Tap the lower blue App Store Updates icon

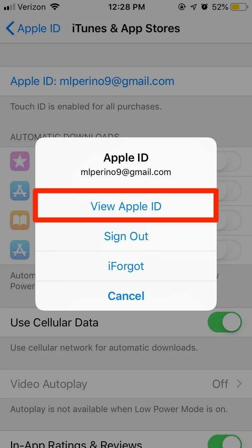[x=20, y=250]
